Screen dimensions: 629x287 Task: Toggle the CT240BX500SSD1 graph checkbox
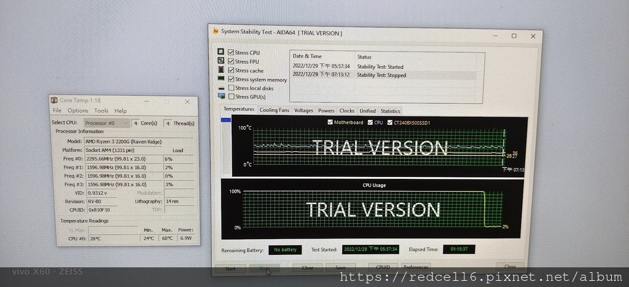click(390, 122)
